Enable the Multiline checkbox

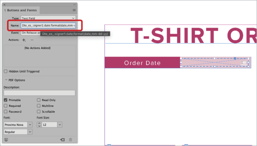point(38,106)
